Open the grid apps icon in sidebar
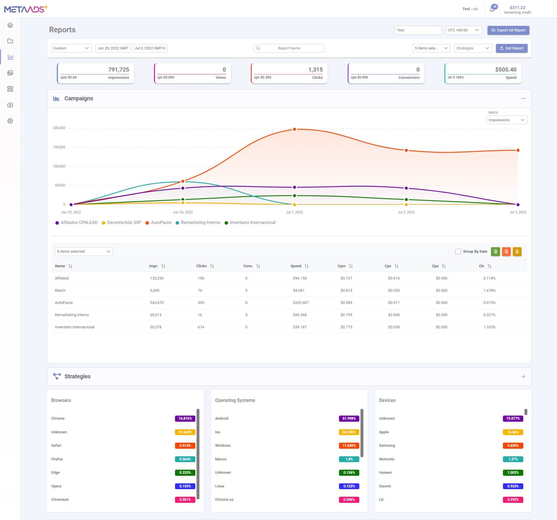557x520 pixels. (x=10, y=89)
